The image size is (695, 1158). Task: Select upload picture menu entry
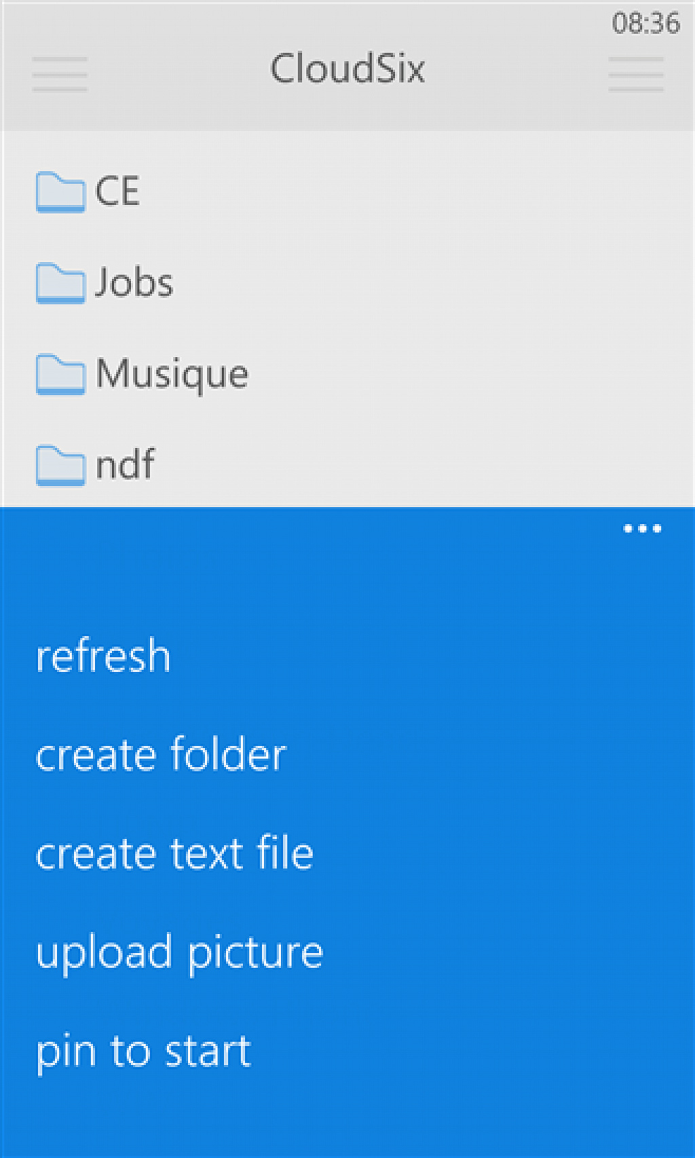pos(179,954)
